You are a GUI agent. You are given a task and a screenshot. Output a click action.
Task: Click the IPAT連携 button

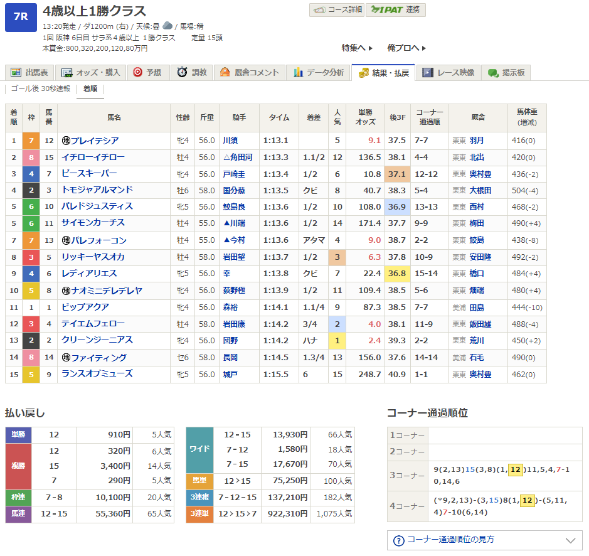(396, 10)
